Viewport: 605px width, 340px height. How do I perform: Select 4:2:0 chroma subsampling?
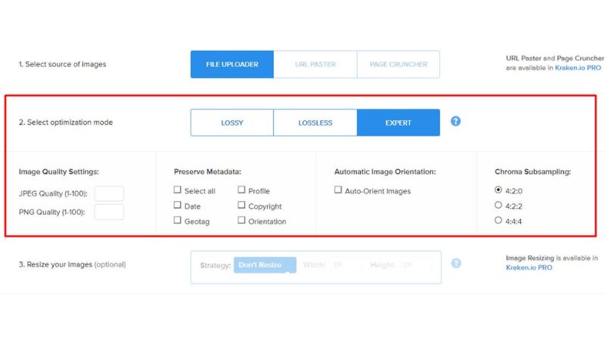(498, 190)
